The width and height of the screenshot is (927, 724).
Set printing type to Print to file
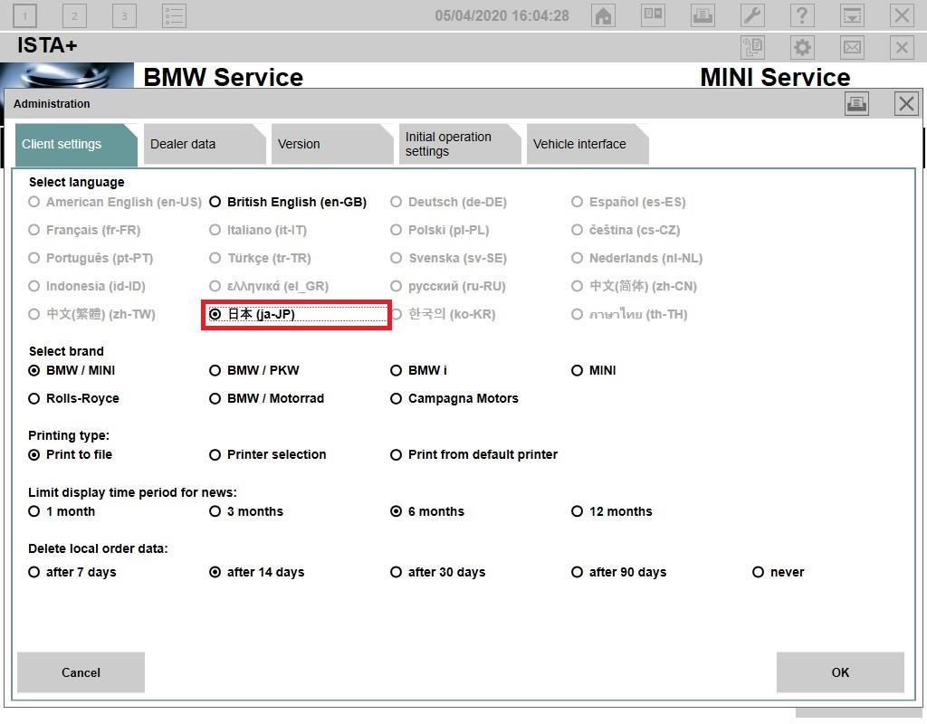(x=71, y=454)
